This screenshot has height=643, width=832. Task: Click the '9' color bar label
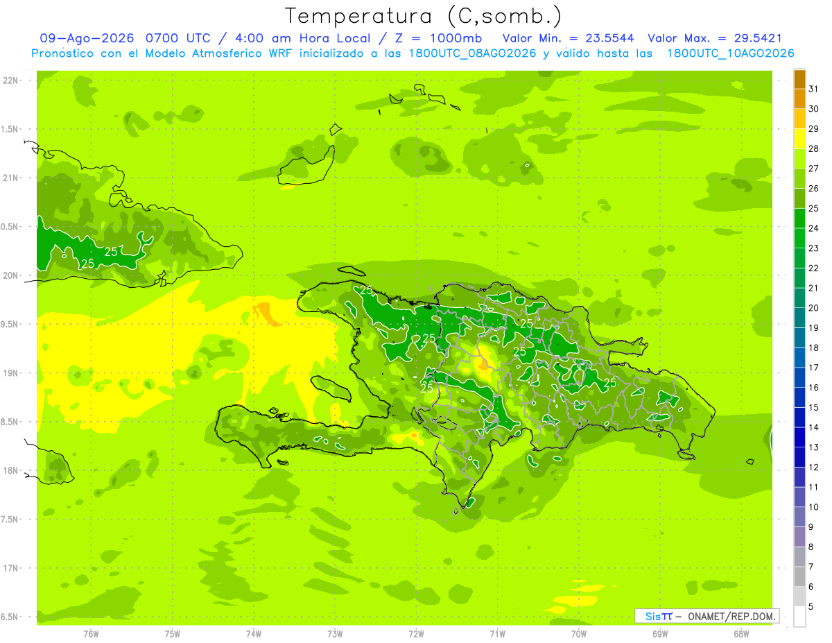tap(811, 527)
